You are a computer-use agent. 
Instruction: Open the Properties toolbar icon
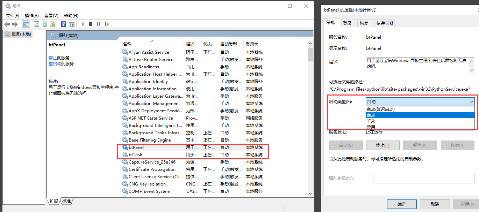coord(36,24)
